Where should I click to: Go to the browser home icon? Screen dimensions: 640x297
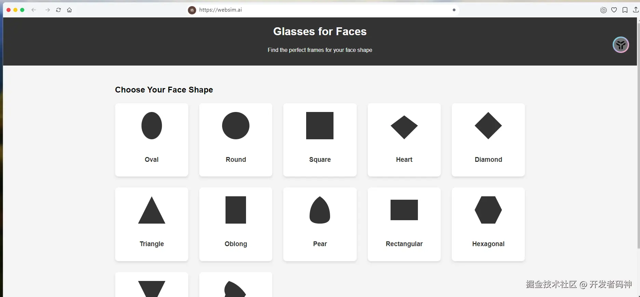pos(69,10)
